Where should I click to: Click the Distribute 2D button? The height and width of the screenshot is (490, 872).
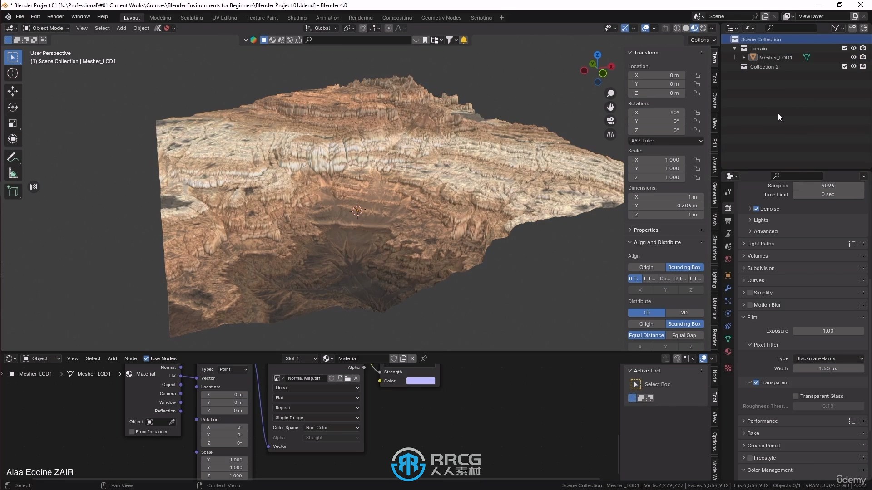pos(684,313)
